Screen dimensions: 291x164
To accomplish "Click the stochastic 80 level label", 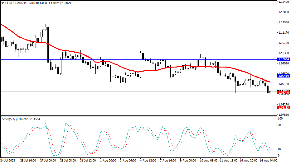I will pyautogui.click(x=280, y=125).
